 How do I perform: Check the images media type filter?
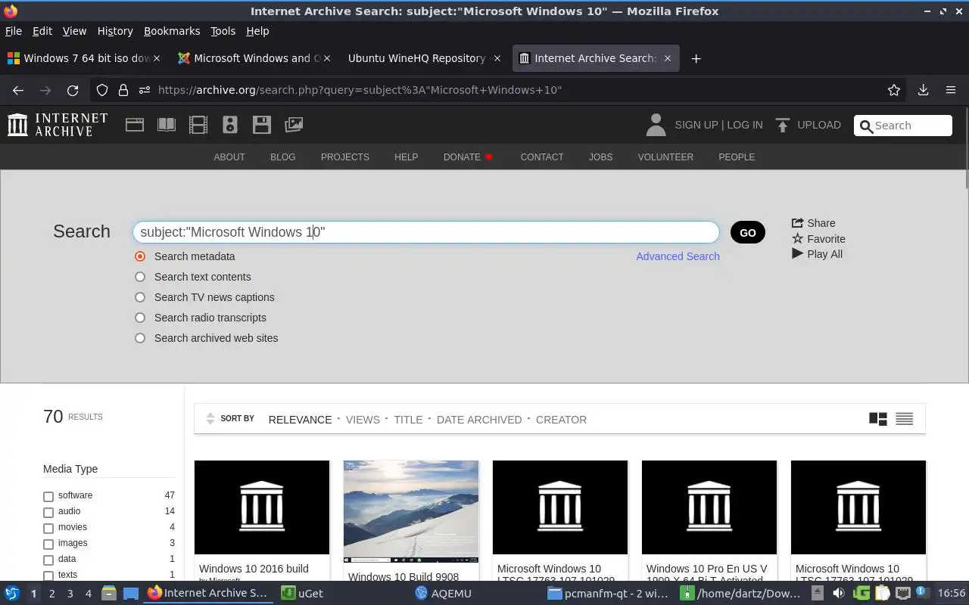point(48,544)
